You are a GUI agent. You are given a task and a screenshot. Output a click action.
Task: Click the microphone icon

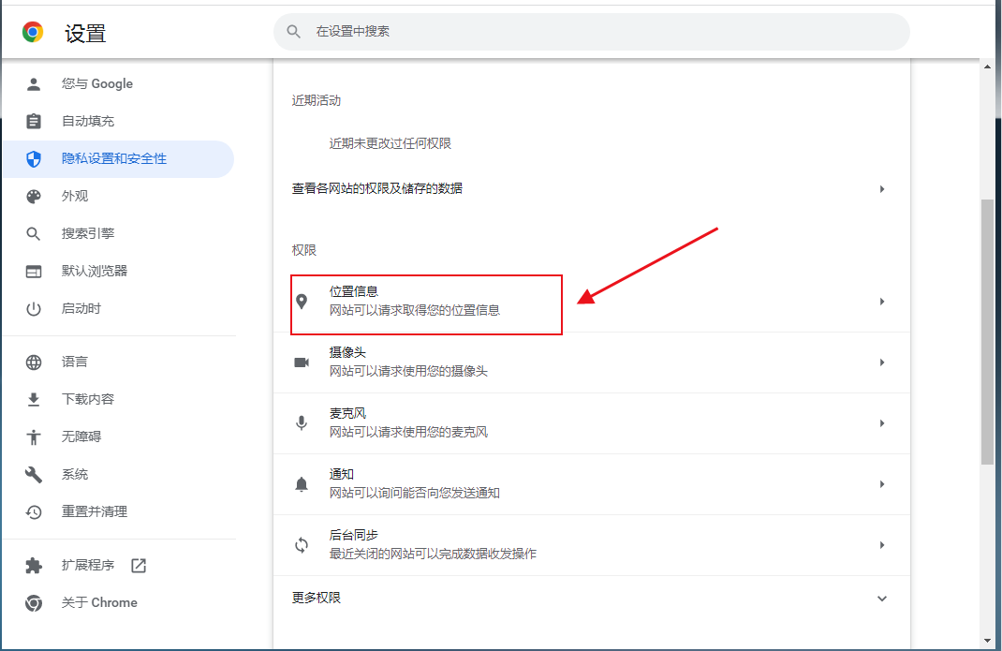[x=302, y=423]
